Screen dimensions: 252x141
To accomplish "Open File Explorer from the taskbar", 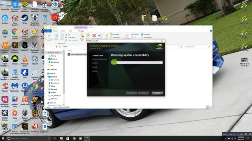I will pyautogui.click(x=61, y=138).
